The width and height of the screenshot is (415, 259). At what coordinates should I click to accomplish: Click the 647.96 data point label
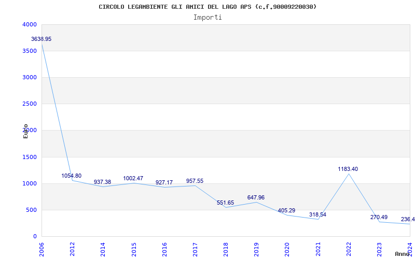256,198
